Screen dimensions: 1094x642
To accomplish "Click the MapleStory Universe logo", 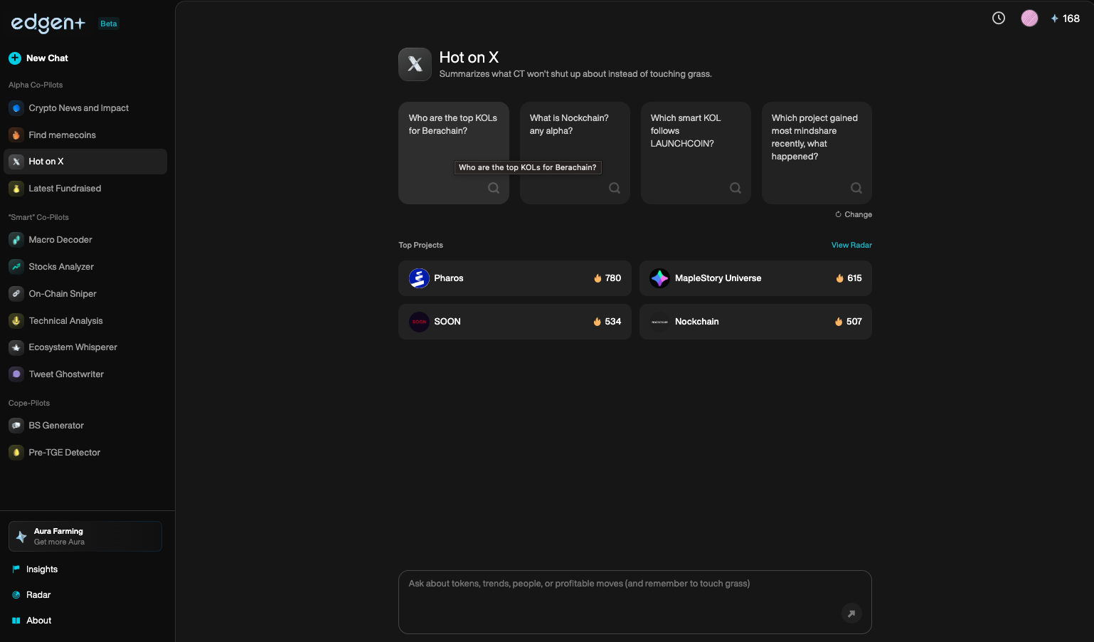I will coord(659,278).
